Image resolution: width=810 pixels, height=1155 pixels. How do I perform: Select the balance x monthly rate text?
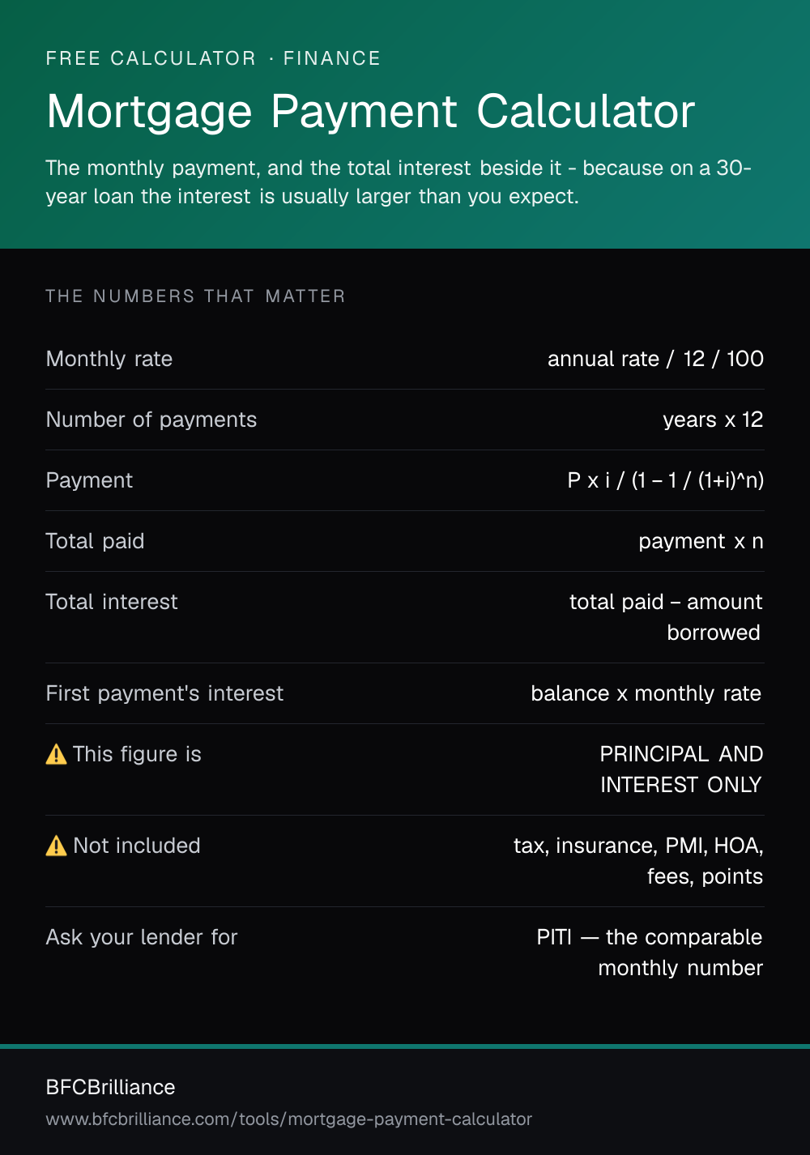pyautogui.click(x=646, y=693)
